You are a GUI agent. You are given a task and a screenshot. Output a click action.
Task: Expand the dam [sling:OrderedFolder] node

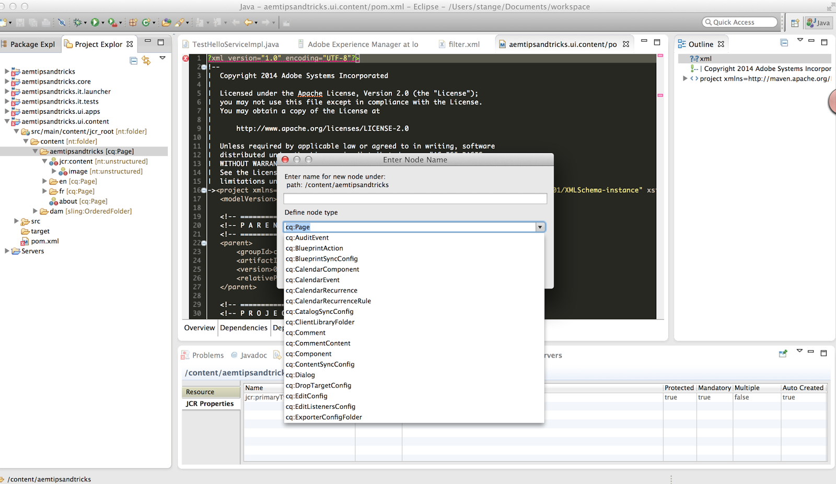click(x=35, y=211)
